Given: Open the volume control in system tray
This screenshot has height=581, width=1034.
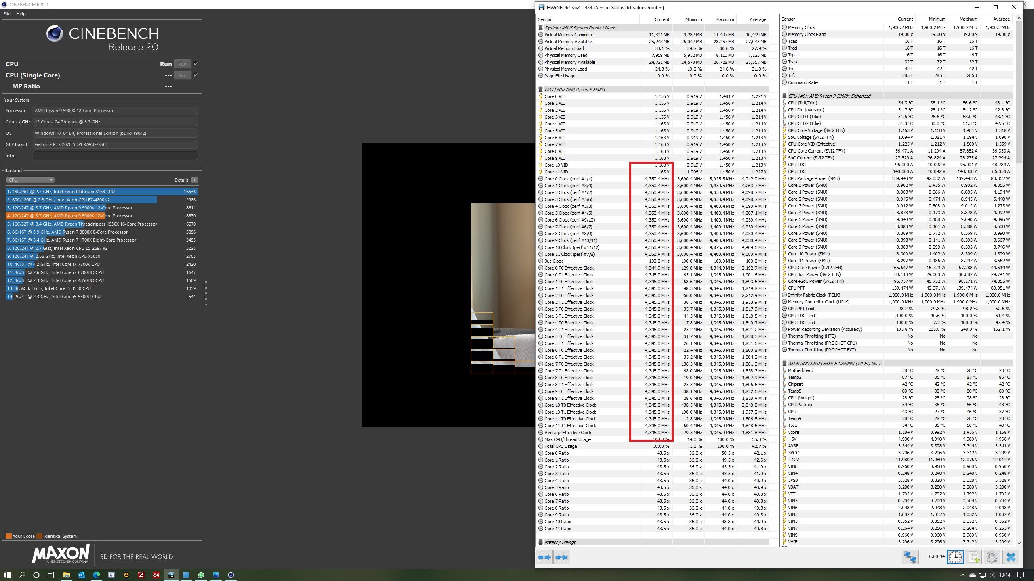Looking at the screenshot, I should click(x=992, y=575).
